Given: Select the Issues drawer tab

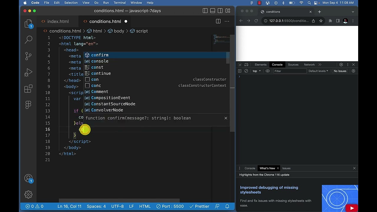Looking at the screenshot, I should point(286,168).
